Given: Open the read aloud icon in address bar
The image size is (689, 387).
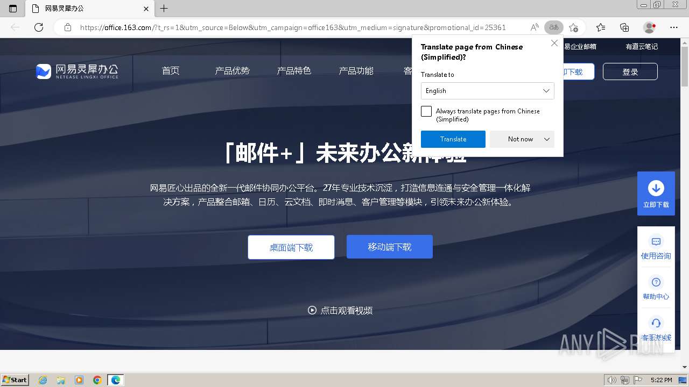Looking at the screenshot, I should [535, 27].
